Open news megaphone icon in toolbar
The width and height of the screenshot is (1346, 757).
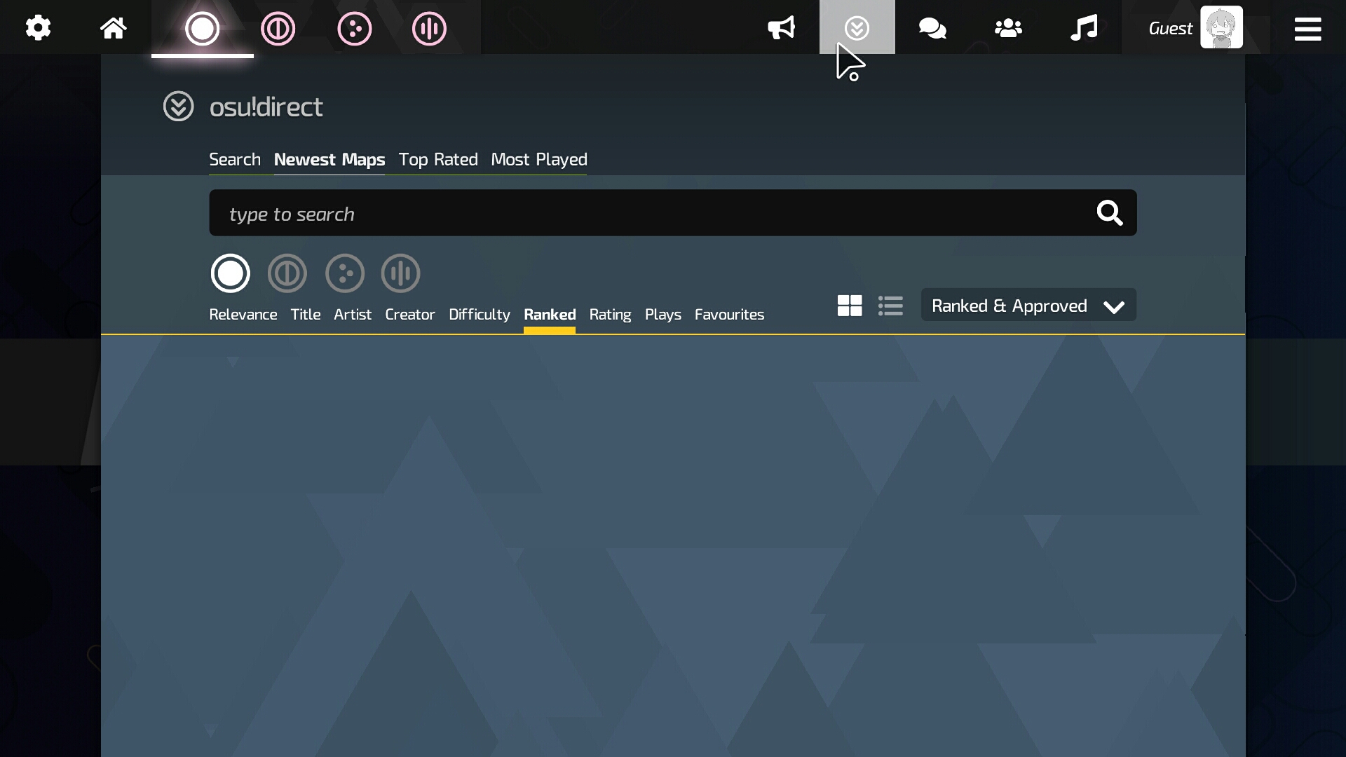click(x=781, y=28)
